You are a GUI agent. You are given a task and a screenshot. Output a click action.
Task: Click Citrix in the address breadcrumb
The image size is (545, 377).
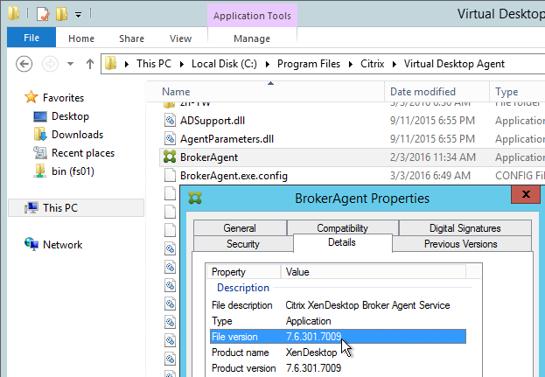tap(373, 64)
